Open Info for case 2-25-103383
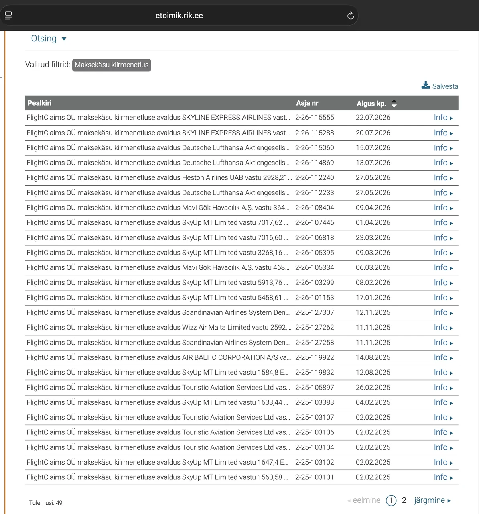Viewport: 479px width, 514px height. tap(443, 402)
